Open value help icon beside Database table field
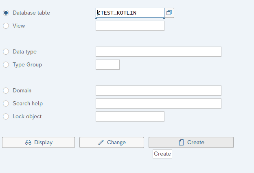Image resolution: width=254 pixels, height=173 pixels. click(x=169, y=13)
